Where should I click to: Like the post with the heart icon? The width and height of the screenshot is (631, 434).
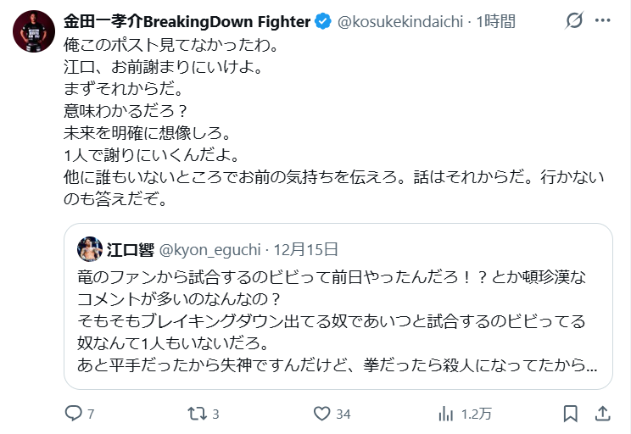(x=321, y=414)
